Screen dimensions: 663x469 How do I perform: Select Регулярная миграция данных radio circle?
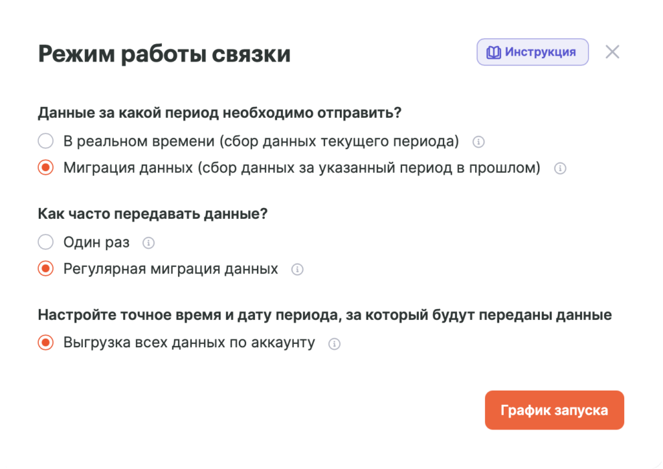46,269
